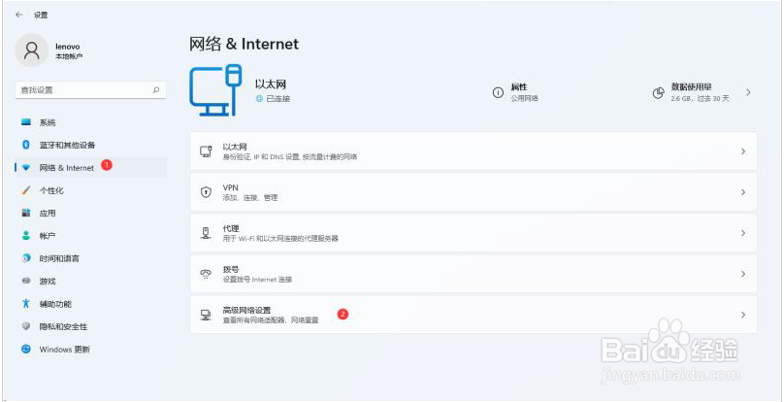The height and width of the screenshot is (402, 784).
Task: Open the 代理 proxy settings row
Action: (473, 233)
